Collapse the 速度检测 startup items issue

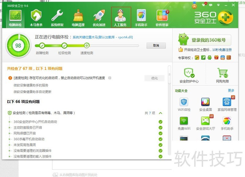[x=110, y=78]
